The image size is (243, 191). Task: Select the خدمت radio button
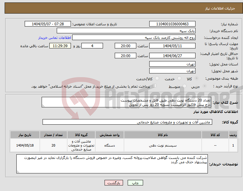(x=179, y=78)
